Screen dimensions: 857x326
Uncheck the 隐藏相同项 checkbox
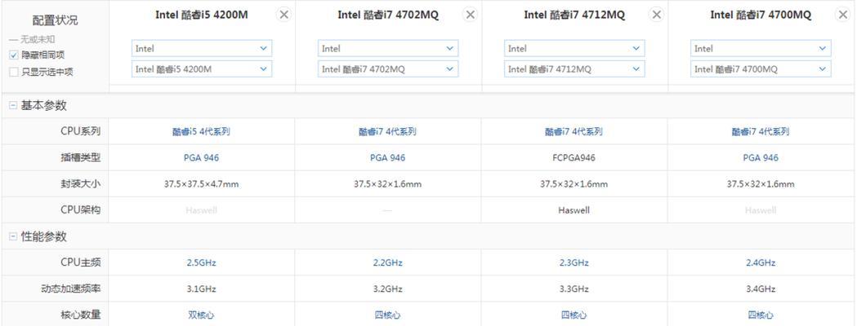[x=14, y=55]
